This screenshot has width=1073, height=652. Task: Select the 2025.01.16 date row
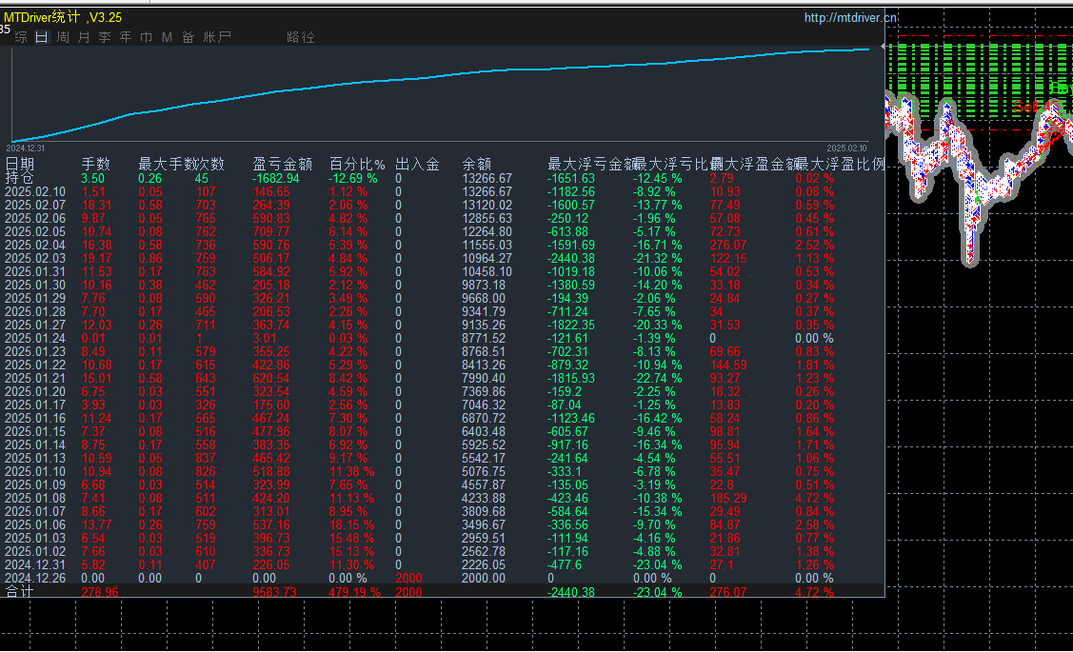click(35, 419)
